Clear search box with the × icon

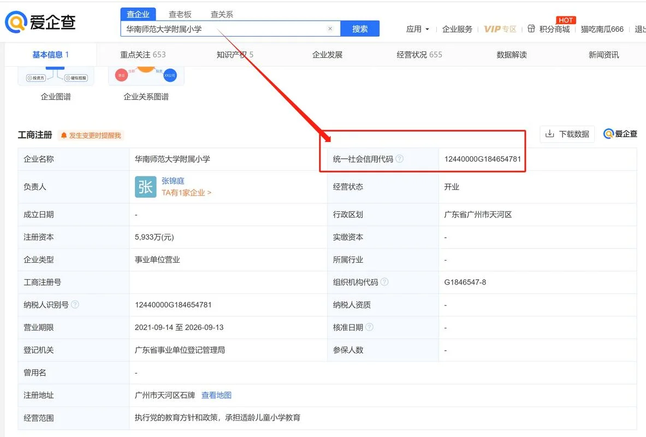click(330, 29)
